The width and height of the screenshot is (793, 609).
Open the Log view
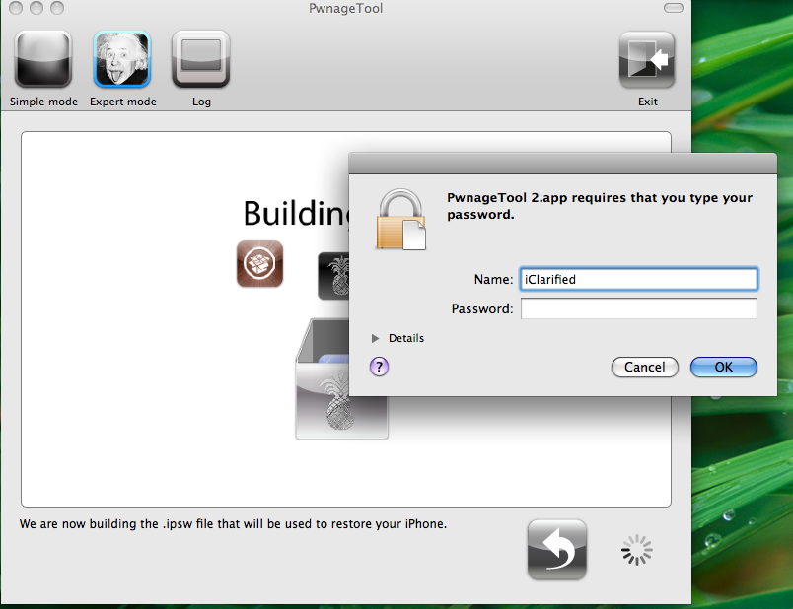click(x=201, y=59)
